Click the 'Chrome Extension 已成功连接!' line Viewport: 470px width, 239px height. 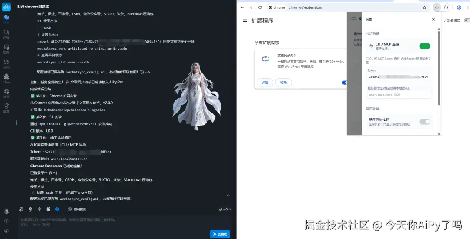56,166
